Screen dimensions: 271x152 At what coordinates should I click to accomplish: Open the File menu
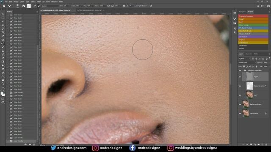click(x=6, y=2)
